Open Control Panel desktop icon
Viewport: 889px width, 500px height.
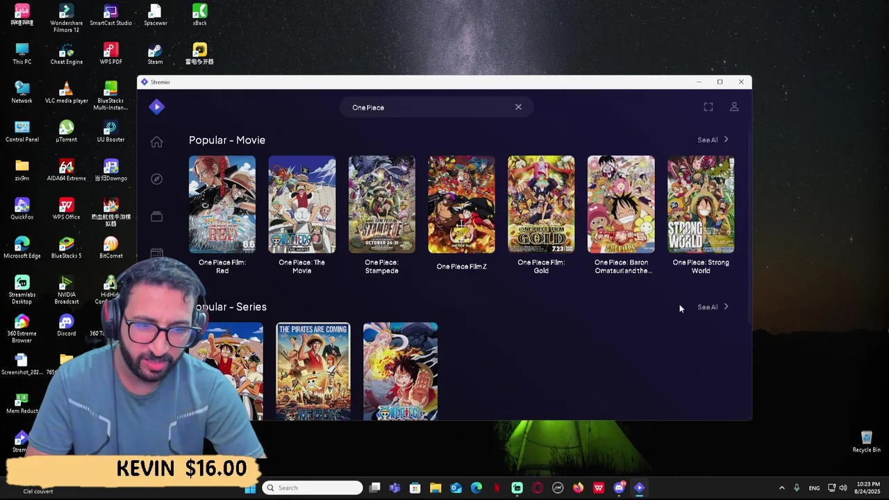22,132
